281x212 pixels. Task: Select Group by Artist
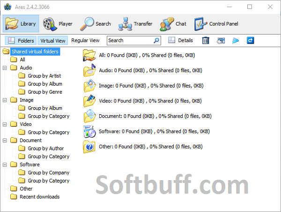pos(44,76)
